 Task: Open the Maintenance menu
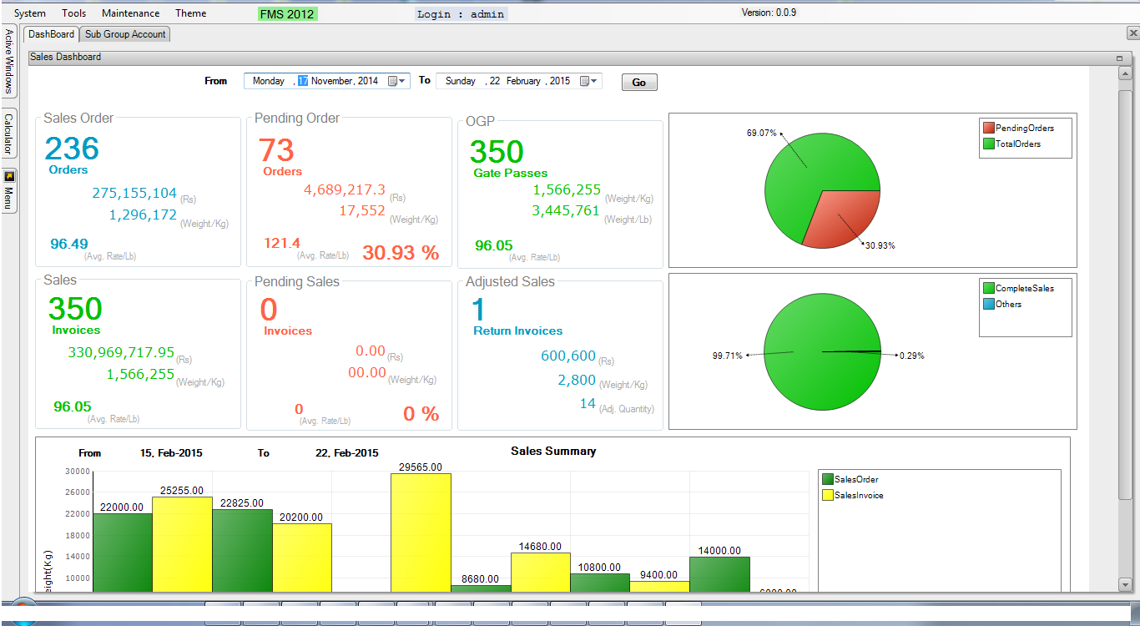click(x=130, y=13)
